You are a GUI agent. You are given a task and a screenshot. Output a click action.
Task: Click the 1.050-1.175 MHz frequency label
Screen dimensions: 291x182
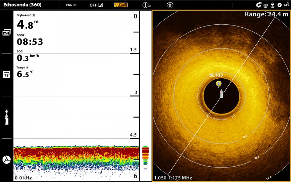pos(173,178)
